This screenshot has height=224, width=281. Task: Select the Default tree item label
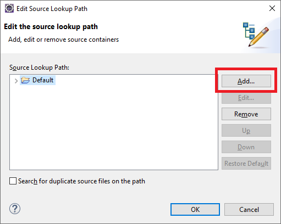43,80
